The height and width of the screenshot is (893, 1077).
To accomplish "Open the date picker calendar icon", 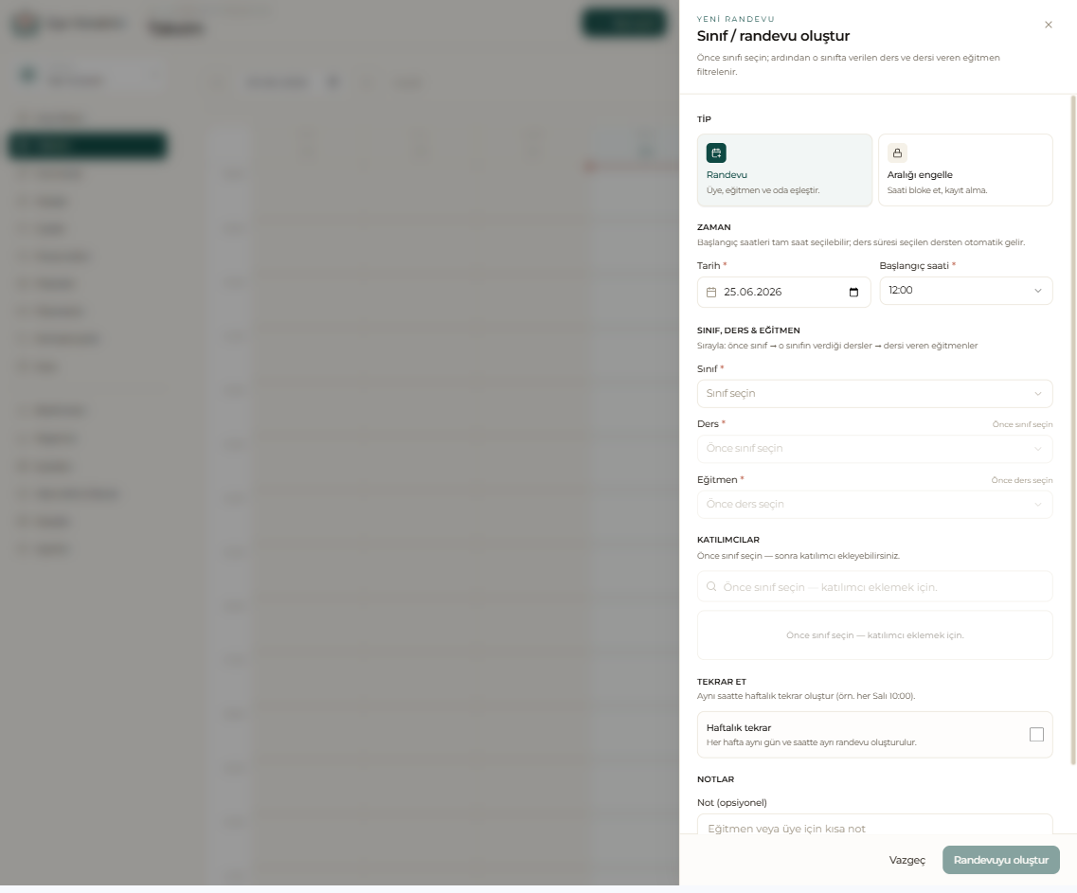I will tap(853, 292).
